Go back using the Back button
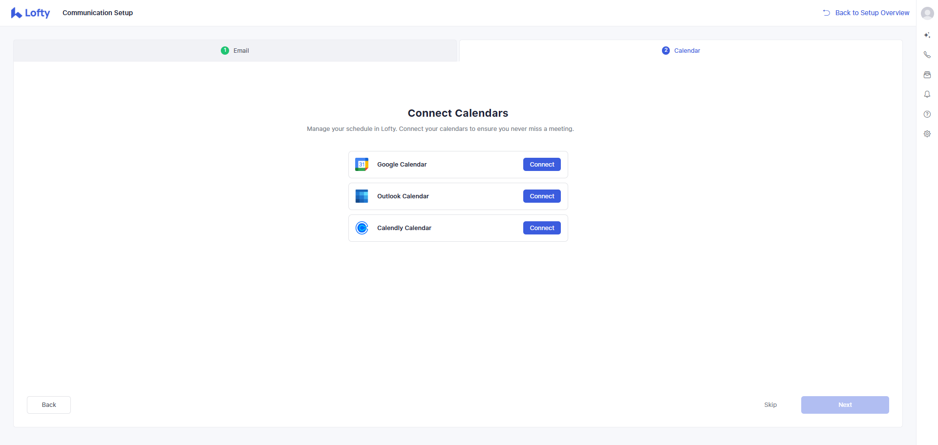The image size is (938, 445). (x=49, y=405)
